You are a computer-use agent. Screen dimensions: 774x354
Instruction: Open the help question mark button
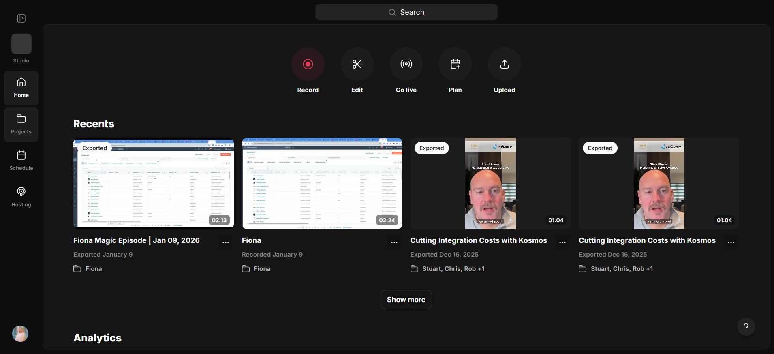pyautogui.click(x=746, y=327)
